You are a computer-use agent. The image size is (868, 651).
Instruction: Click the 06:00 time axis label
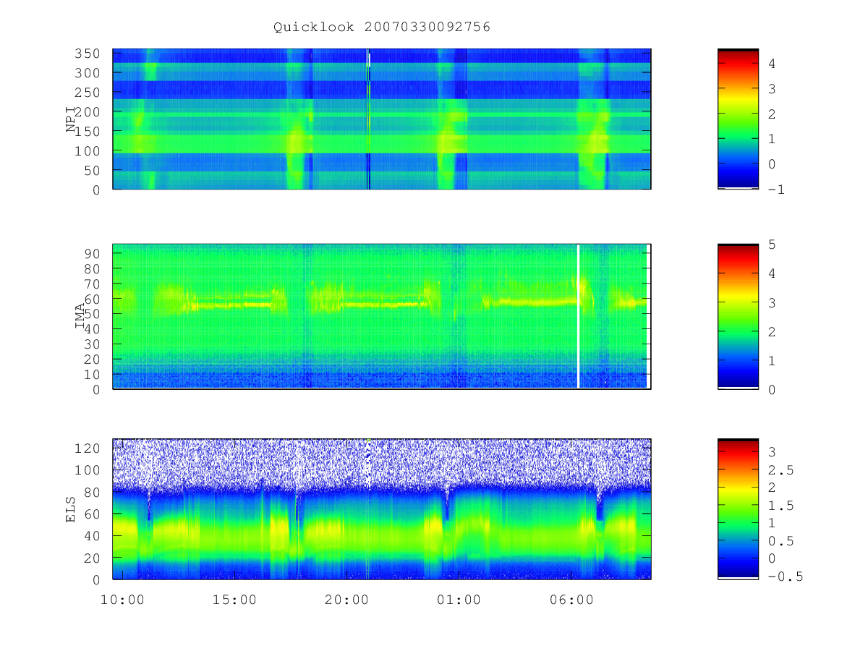[571, 600]
